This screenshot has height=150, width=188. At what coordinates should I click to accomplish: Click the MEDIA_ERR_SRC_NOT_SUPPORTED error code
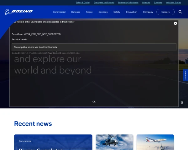click(x=42, y=34)
